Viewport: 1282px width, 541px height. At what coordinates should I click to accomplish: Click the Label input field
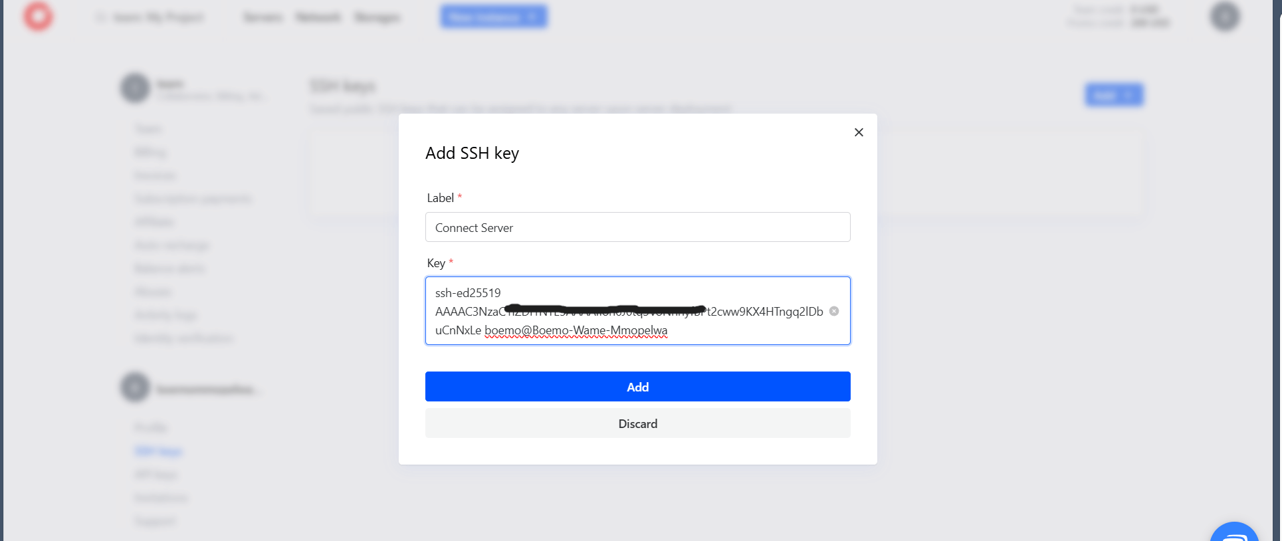coord(637,227)
